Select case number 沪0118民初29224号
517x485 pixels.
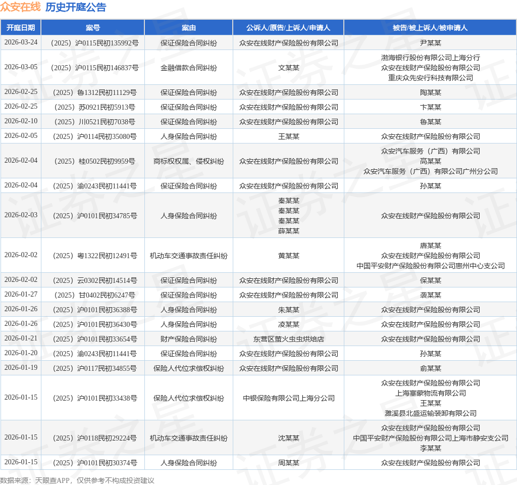click(x=94, y=438)
